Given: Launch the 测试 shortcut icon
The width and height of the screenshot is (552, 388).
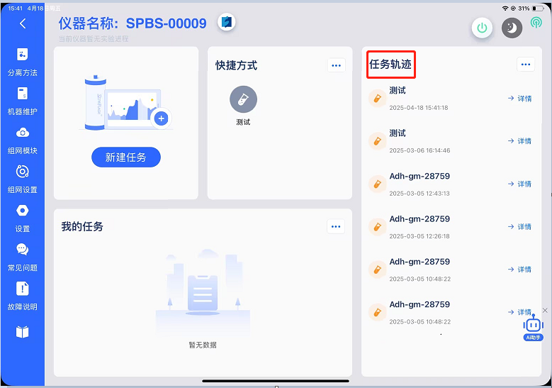Looking at the screenshot, I should pyautogui.click(x=243, y=100).
